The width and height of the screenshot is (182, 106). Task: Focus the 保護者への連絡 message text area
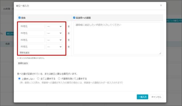tap(117, 38)
